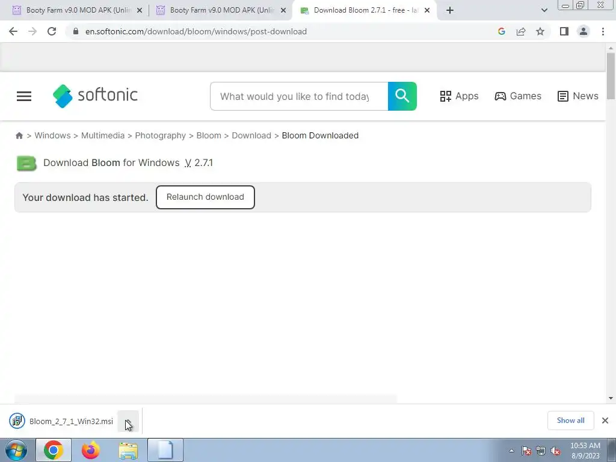The image size is (616, 462).
Task: Open the downloaded Bloom_2_7_1_Win32.msi file
Action: (x=62, y=421)
